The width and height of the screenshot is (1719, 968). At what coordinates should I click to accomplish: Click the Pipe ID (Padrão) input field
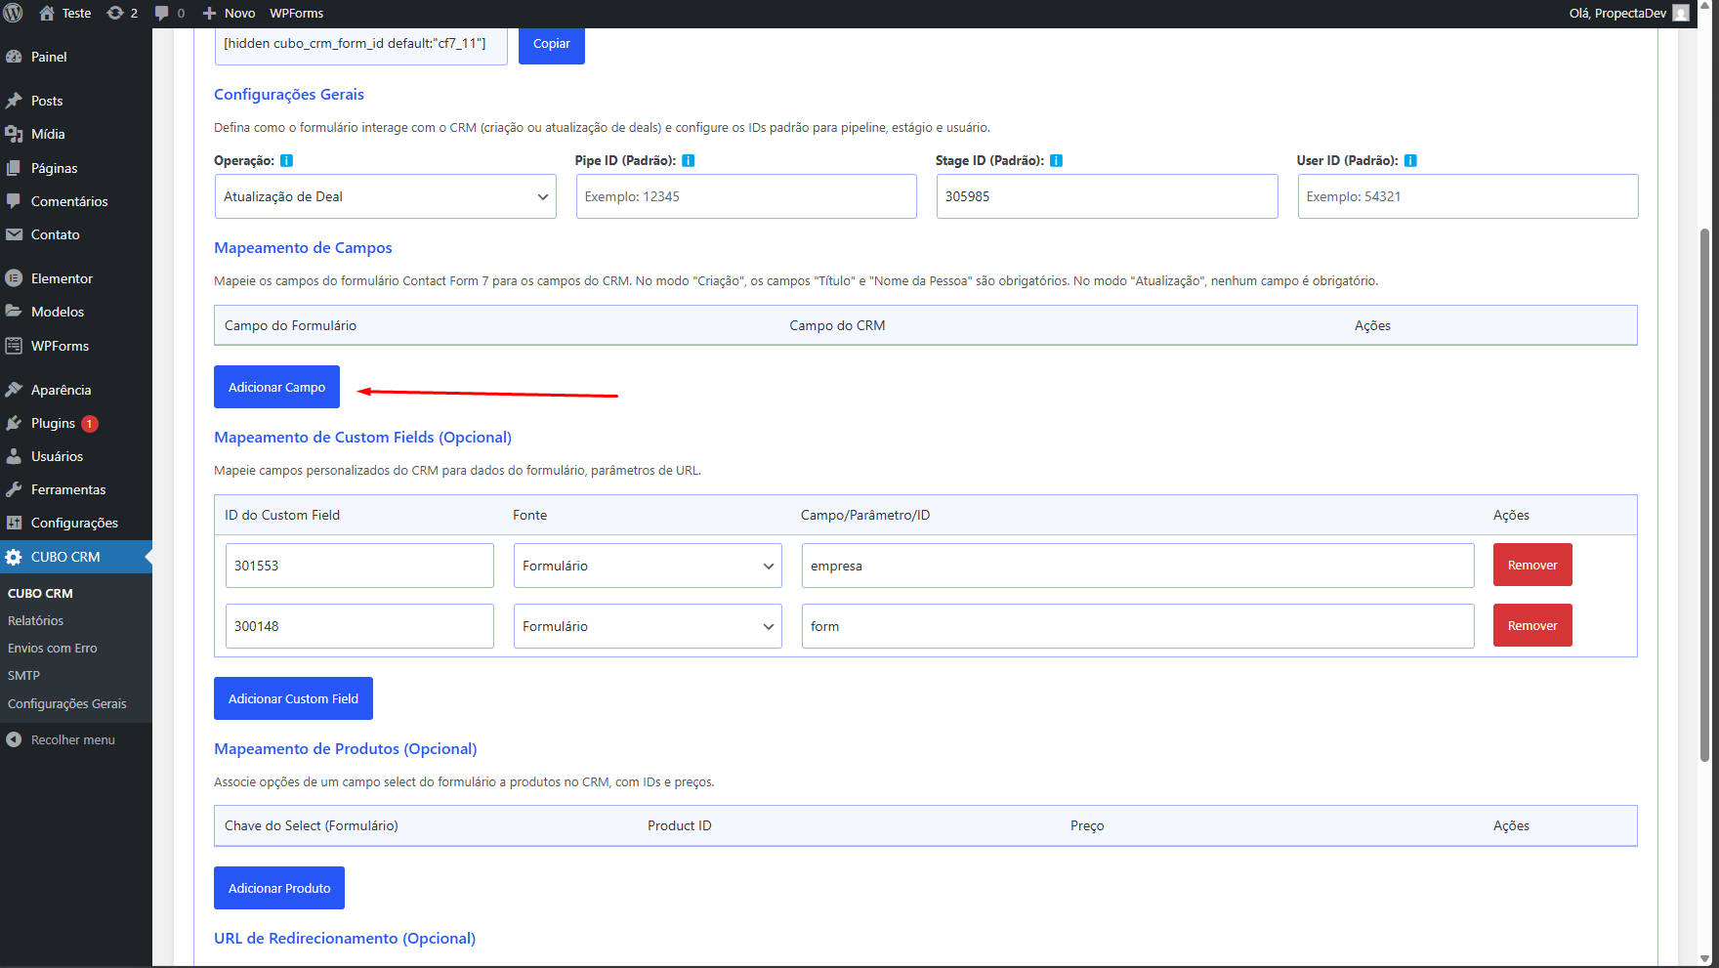[746, 196]
